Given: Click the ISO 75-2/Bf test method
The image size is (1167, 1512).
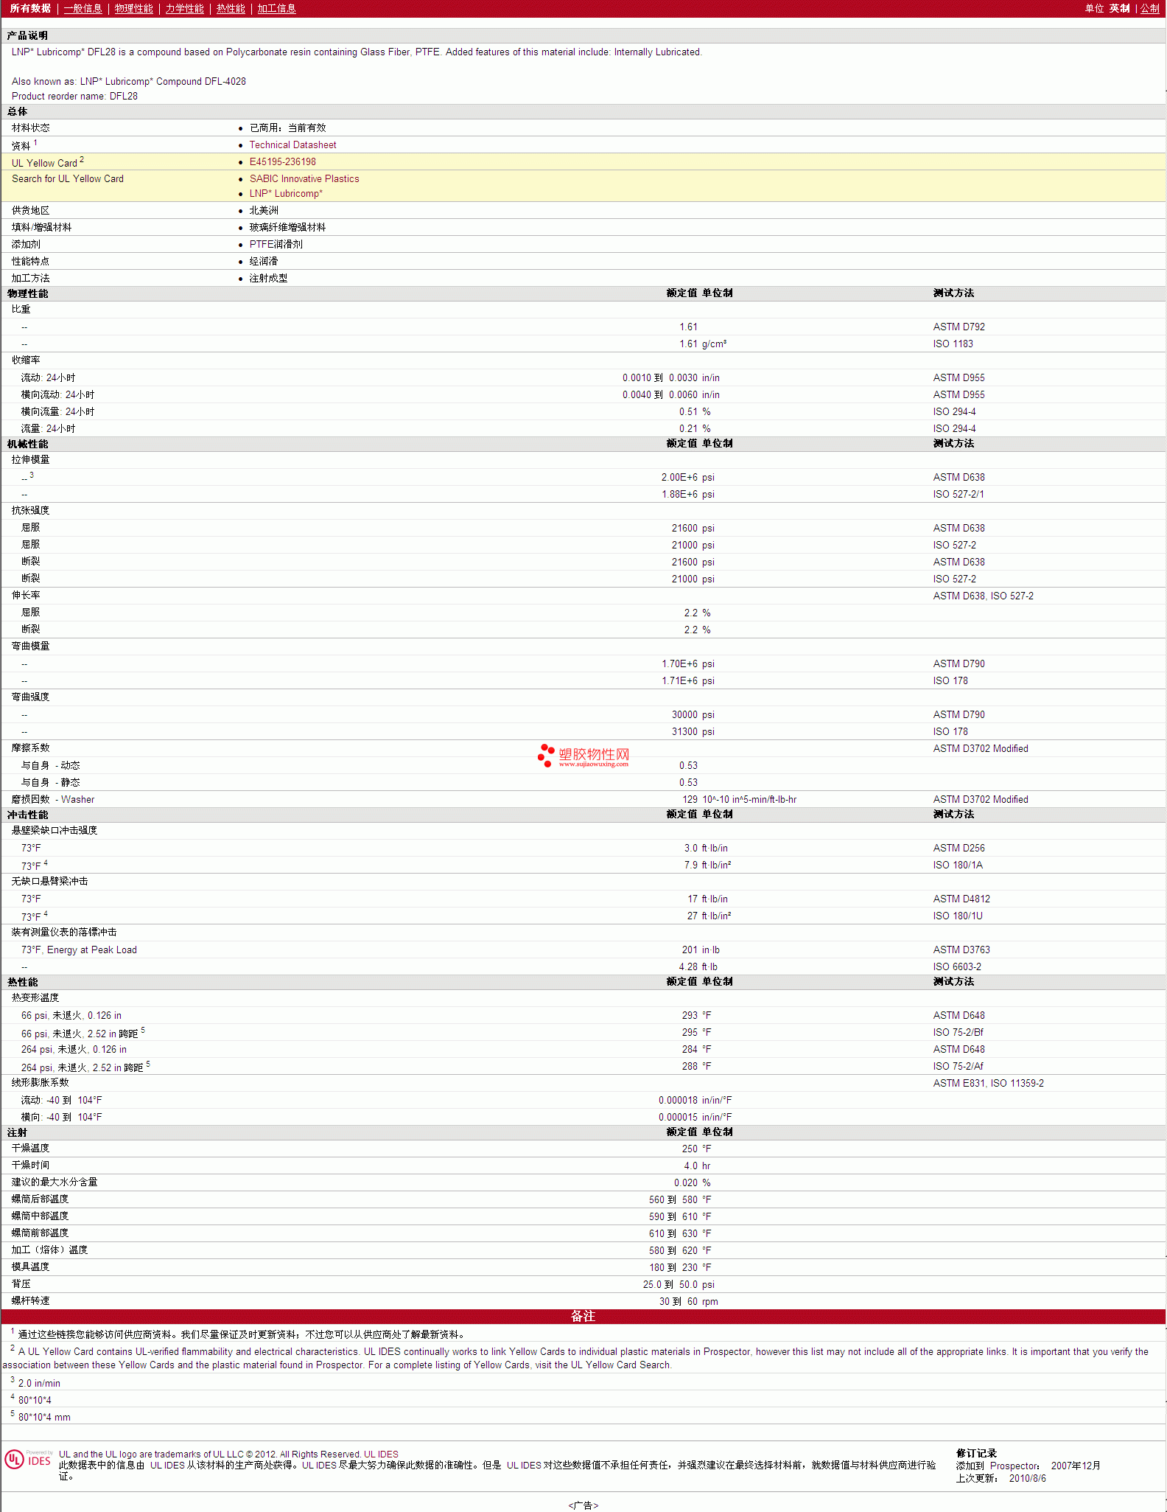Looking at the screenshot, I should click(x=958, y=1033).
